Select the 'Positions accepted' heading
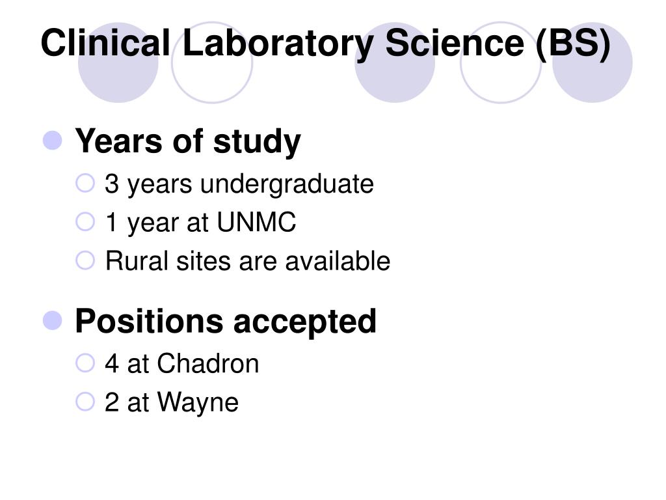 pyautogui.click(x=226, y=322)
